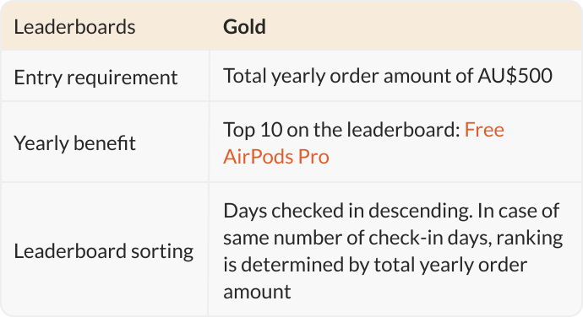
Task: Open the orange Free link text
Action: coord(484,130)
